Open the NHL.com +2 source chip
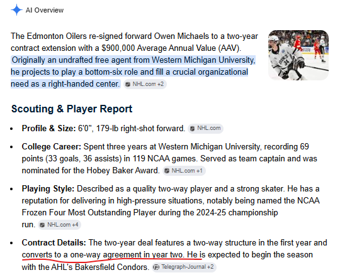This screenshot has width=340, height=280. coord(145,84)
